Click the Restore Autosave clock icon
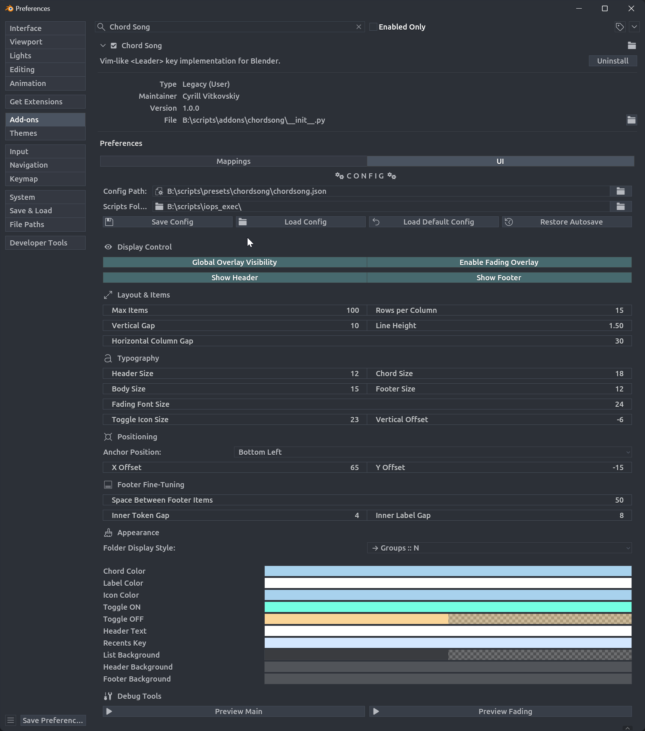 point(509,222)
